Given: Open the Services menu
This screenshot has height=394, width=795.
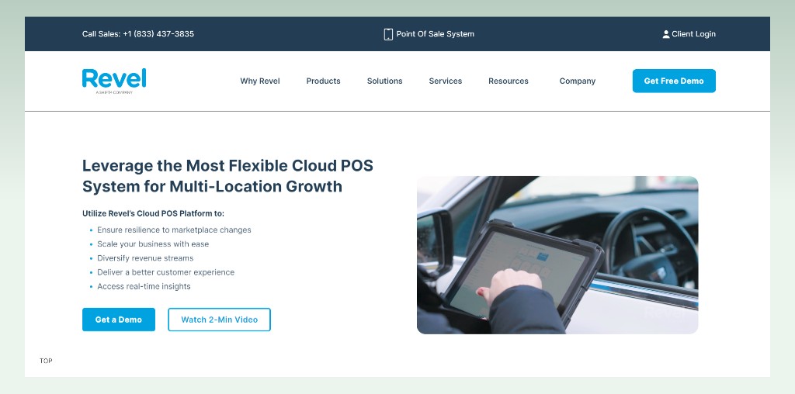Looking at the screenshot, I should [x=446, y=81].
